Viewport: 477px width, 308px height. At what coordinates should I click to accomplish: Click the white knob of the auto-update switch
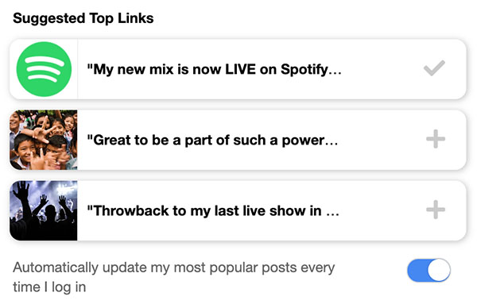[439, 270]
